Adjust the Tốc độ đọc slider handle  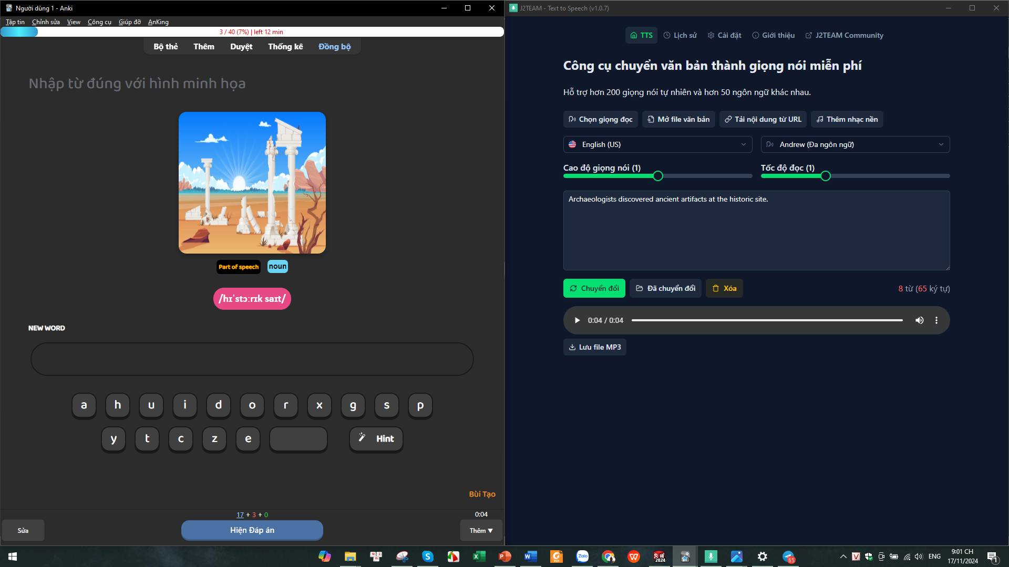825,176
